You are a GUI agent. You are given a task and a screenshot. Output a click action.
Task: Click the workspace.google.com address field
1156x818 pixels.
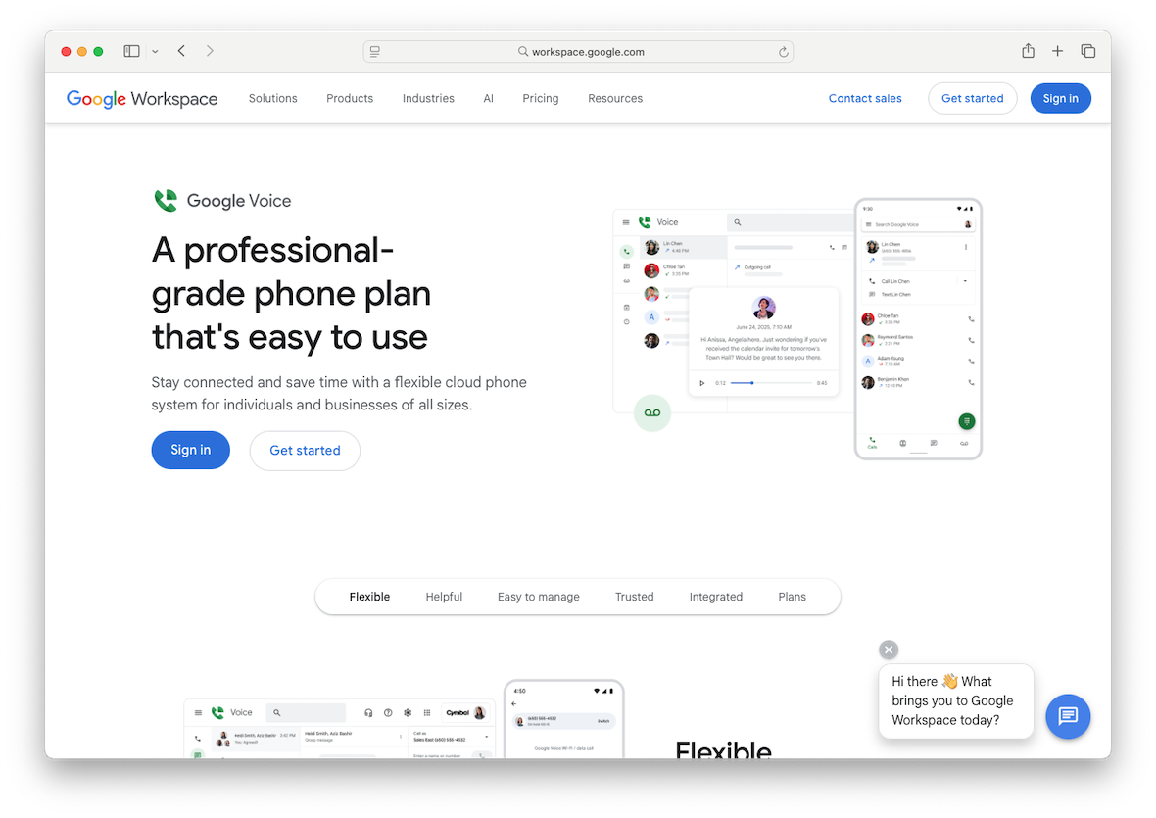(578, 52)
